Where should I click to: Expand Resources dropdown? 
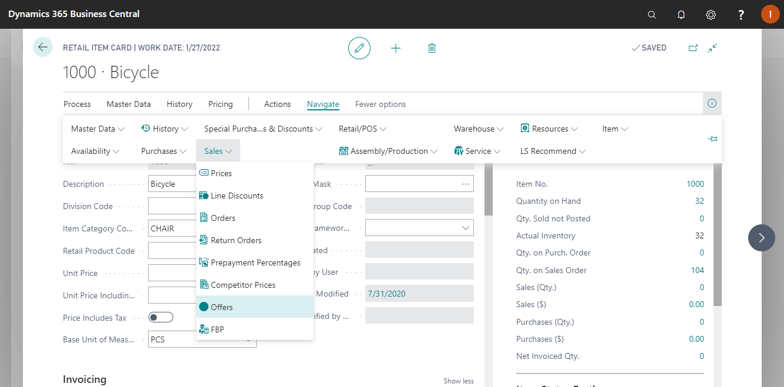pos(549,129)
